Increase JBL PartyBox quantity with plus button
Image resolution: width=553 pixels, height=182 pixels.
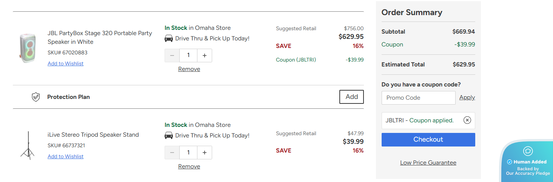205,56
